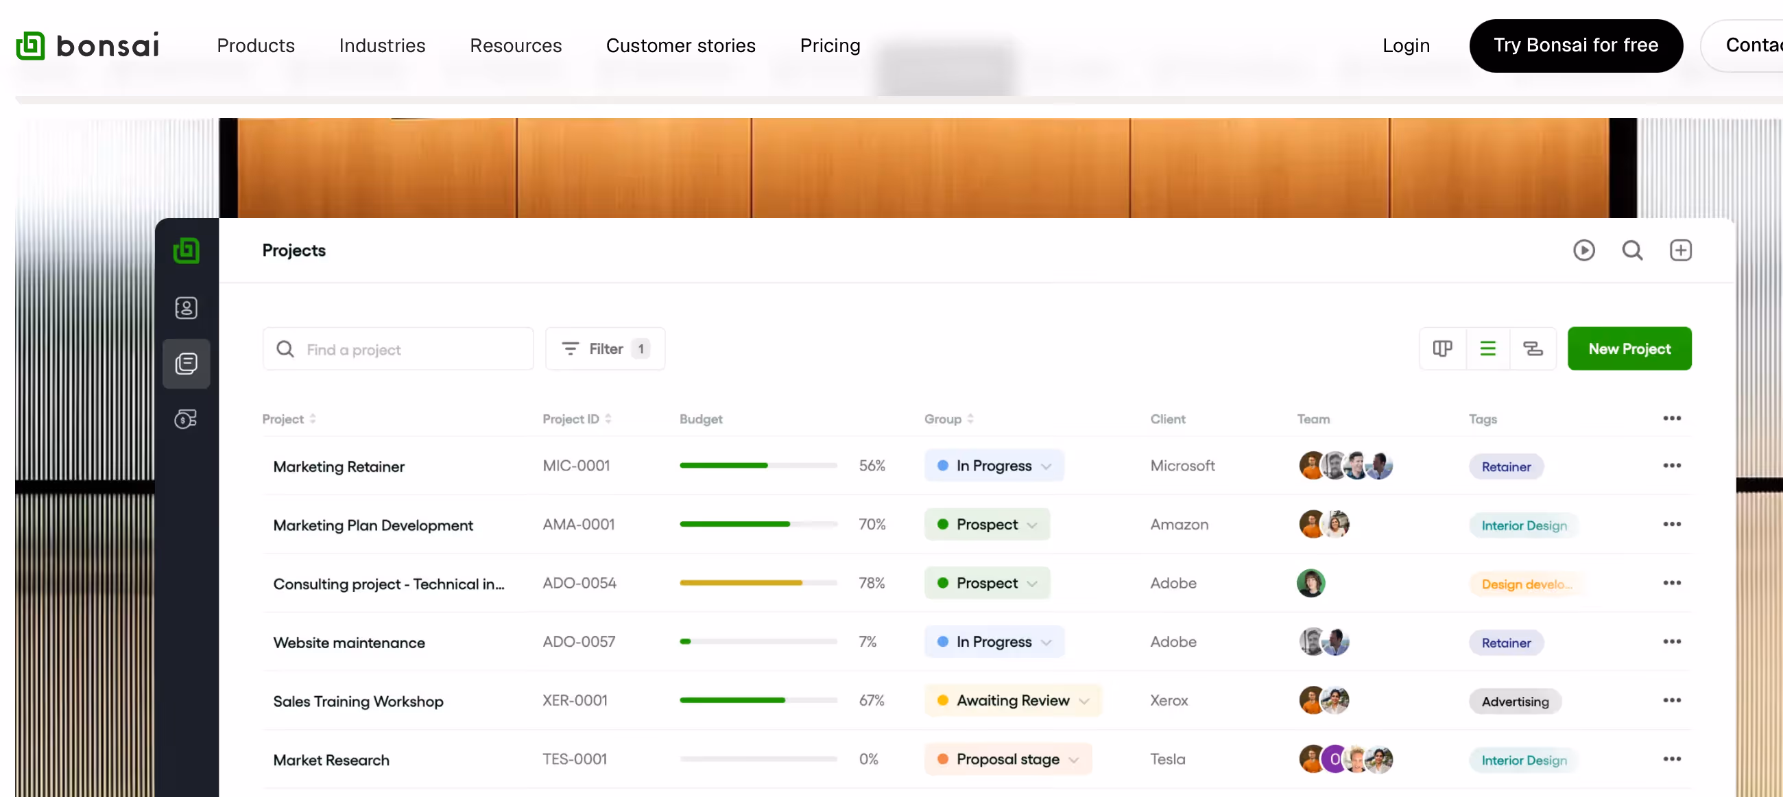Image resolution: width=1783 pixels, height=797 pixels.
Task: Click the Find a project search field
Action: [x=398, y=348]
